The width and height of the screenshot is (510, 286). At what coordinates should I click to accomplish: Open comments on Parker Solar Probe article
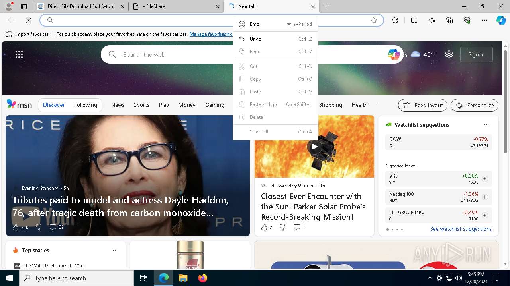299,227
